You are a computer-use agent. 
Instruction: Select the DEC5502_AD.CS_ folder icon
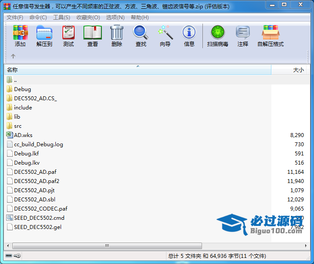point(9,98)
